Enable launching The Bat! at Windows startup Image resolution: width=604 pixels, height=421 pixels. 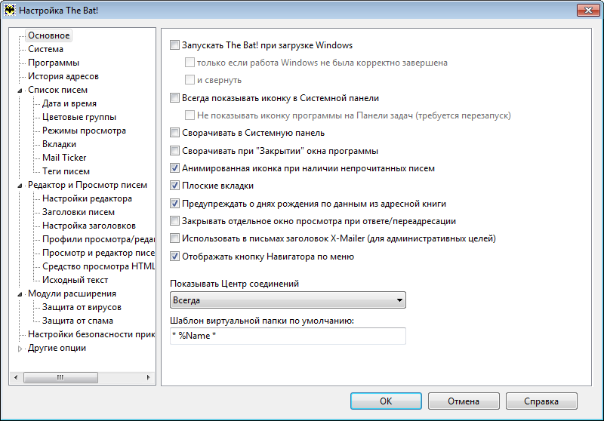coord(175,45)
